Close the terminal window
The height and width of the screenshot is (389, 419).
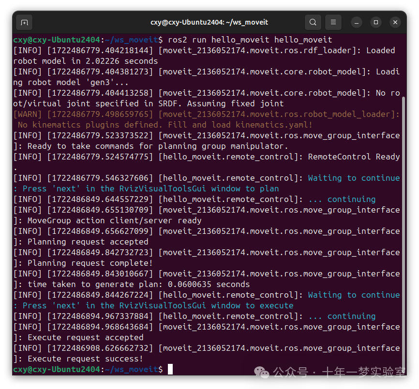(395, 22)
